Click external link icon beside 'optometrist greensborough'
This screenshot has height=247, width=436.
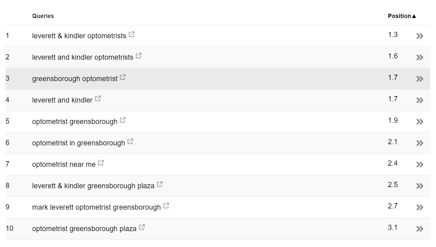coord(123,120)
